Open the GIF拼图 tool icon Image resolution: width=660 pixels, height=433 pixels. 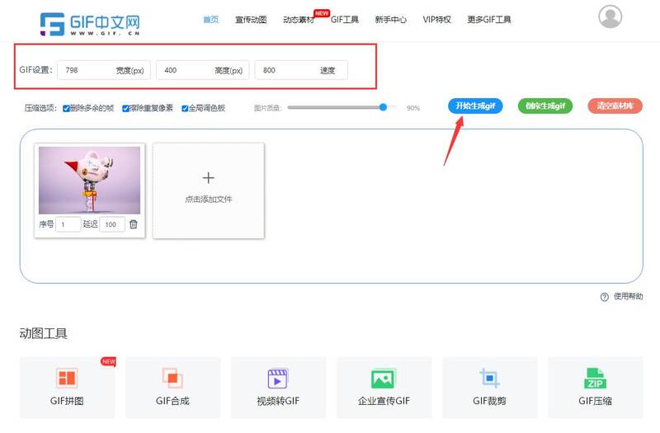[x=67, y=379]
